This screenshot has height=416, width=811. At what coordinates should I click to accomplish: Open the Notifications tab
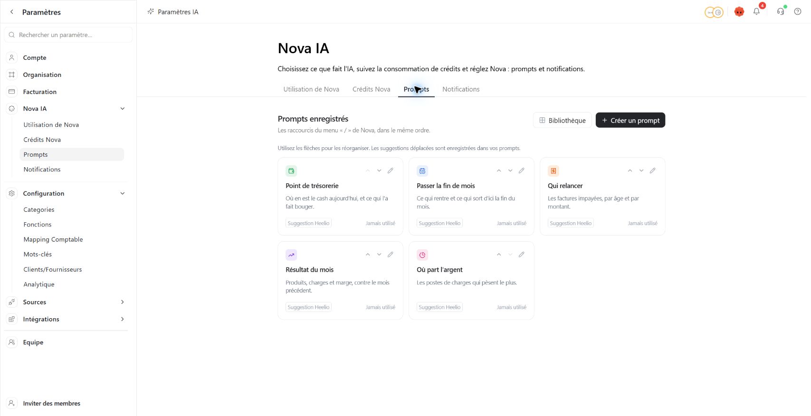pyautogui.click(x=461, y=89)
